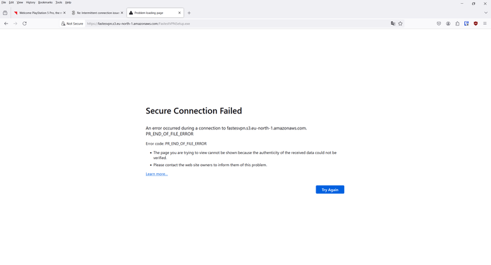Open the Firefox View icon left of the tabs

[5, 13]
